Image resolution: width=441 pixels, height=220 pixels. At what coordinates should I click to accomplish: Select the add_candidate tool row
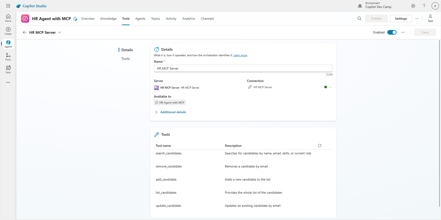click(x=243, y=180)
